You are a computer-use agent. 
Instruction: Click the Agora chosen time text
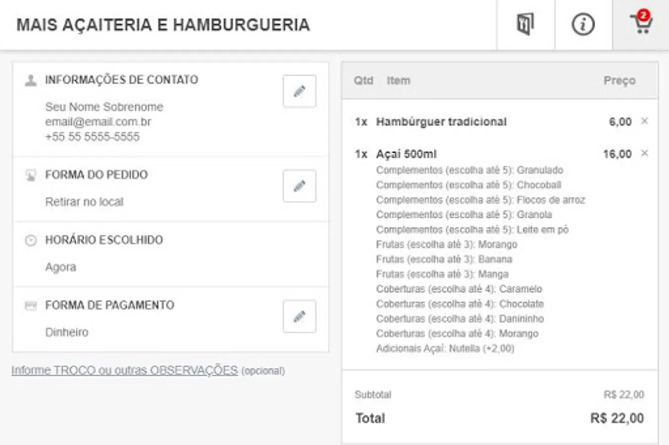61,267
